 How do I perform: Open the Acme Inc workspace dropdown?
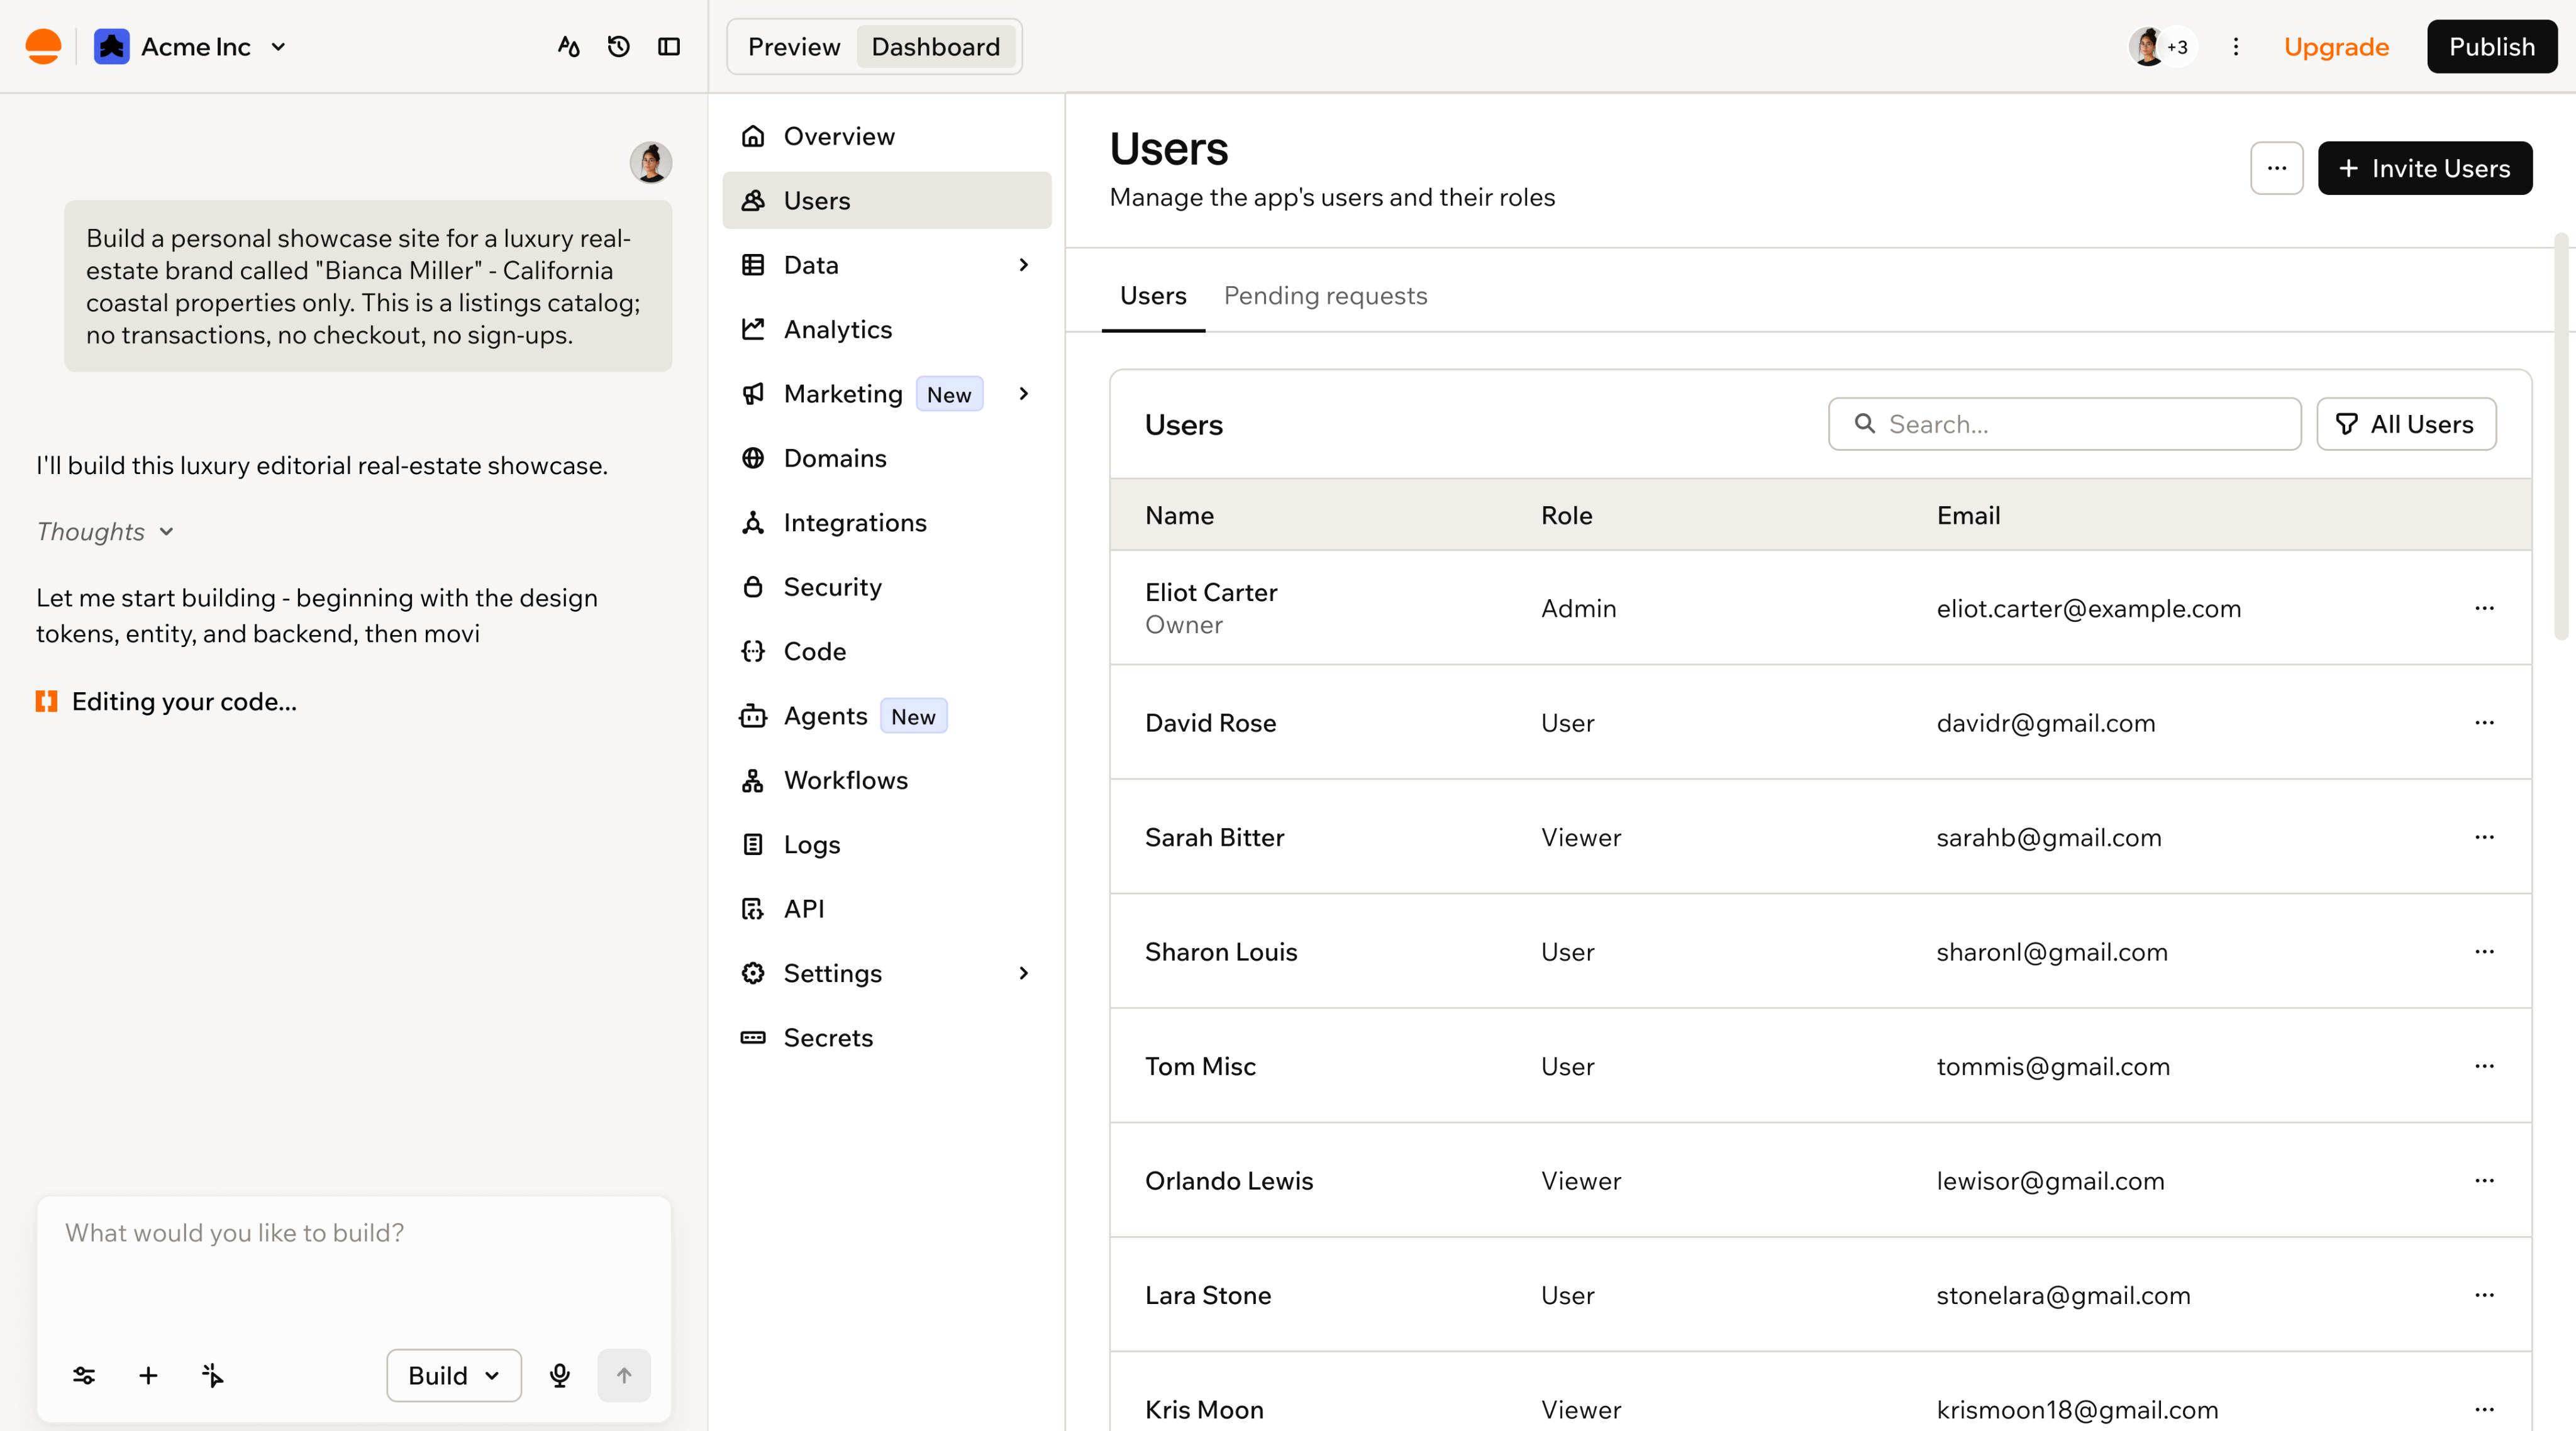pyautogui.click(x=191, y=47)
